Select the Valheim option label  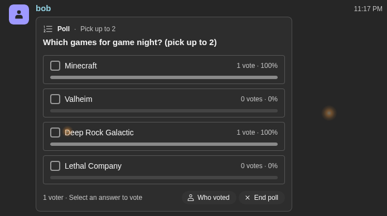coord(79,99)
